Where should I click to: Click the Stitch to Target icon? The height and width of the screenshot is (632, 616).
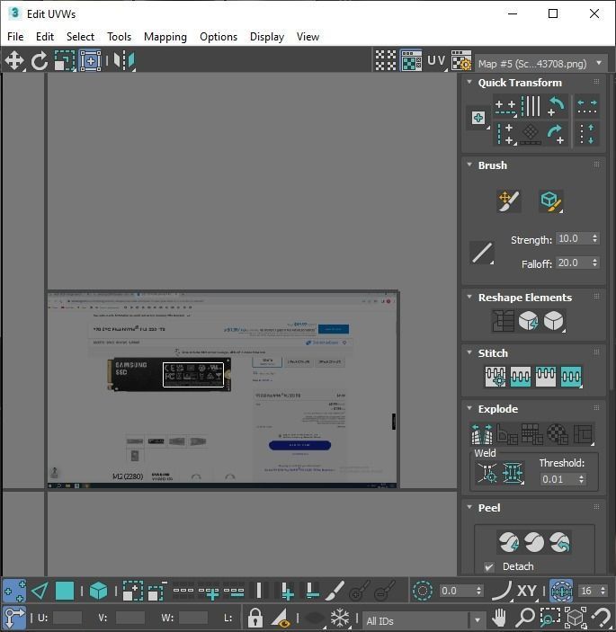click(x=495, y=377)
